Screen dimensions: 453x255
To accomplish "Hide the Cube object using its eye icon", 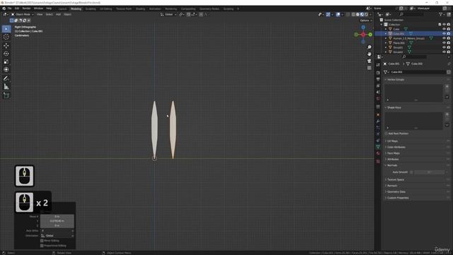I will (444, 29).
